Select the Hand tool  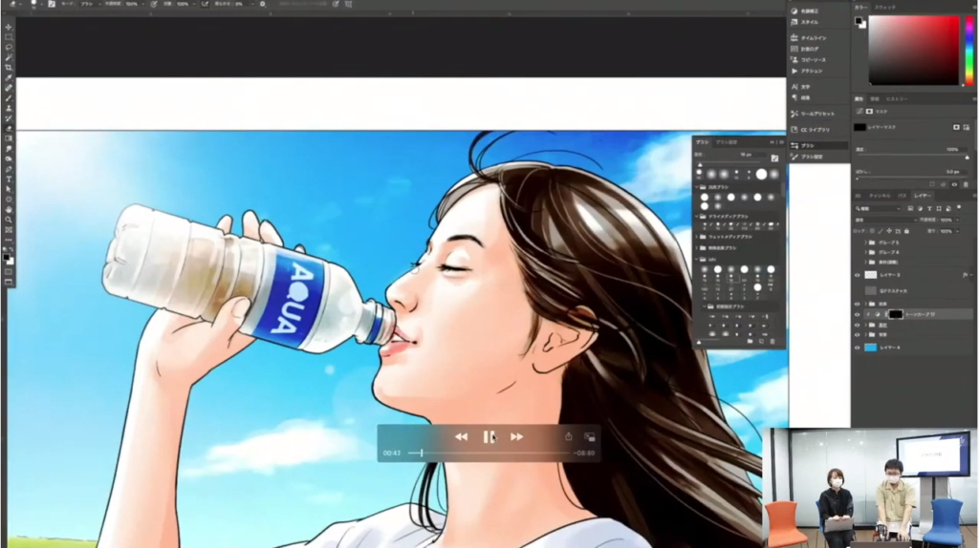tap(9, 209)
